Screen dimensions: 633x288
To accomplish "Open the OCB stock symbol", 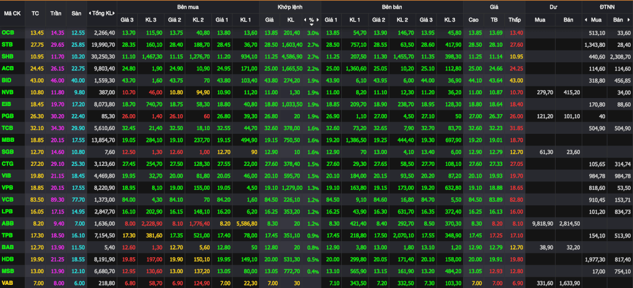I will (x=7, y=32).
